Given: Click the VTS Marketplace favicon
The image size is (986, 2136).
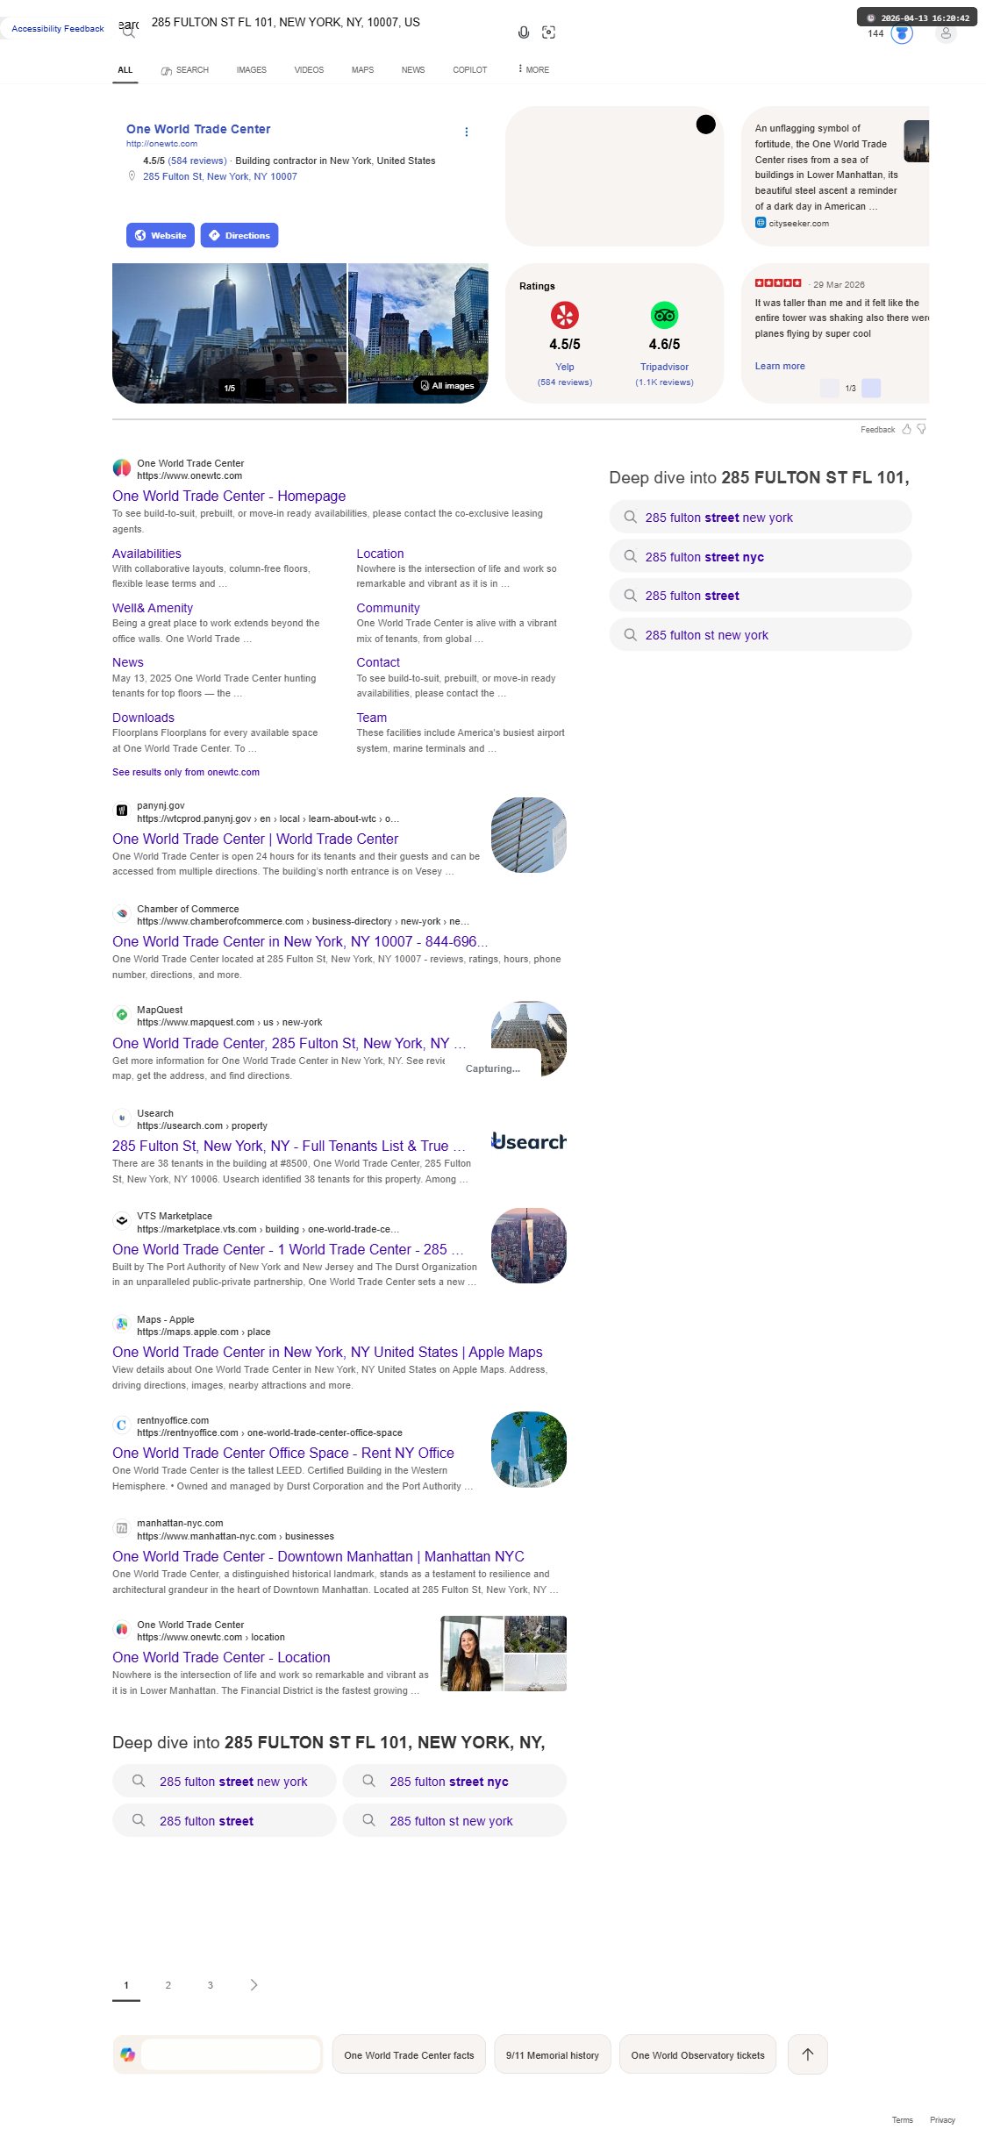Looking at the screenshot, I should click(122, 1221).
